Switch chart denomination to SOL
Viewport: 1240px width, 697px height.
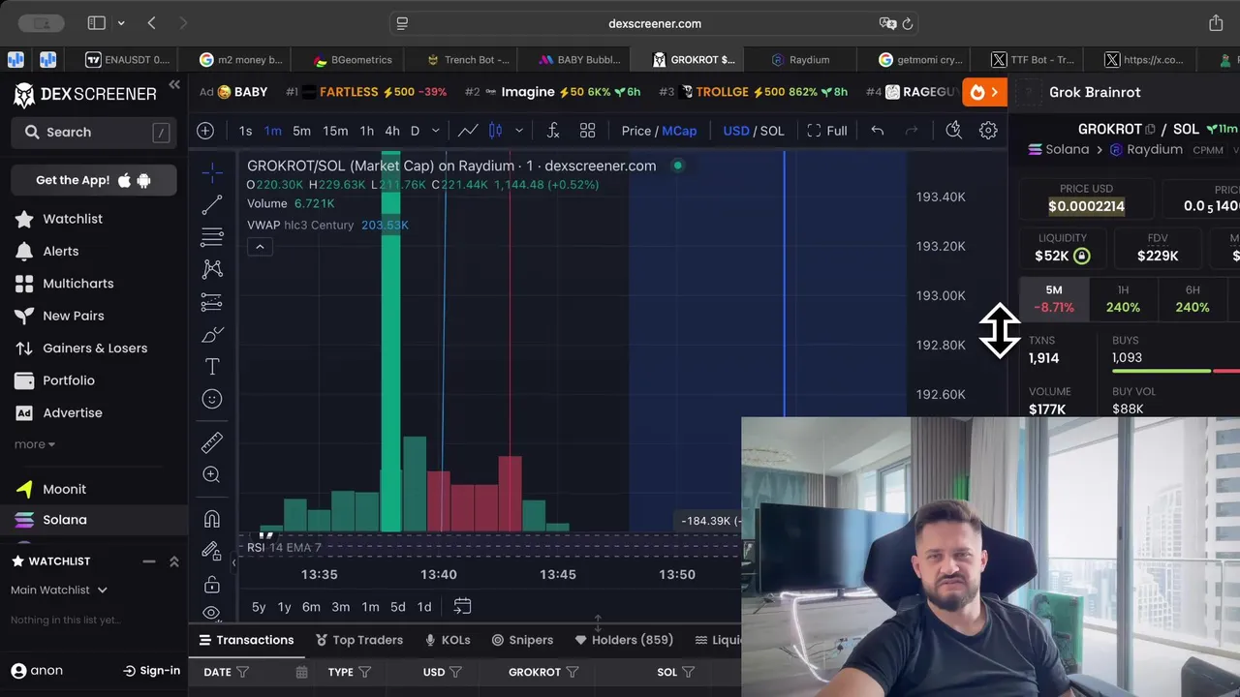pos(772,131)
